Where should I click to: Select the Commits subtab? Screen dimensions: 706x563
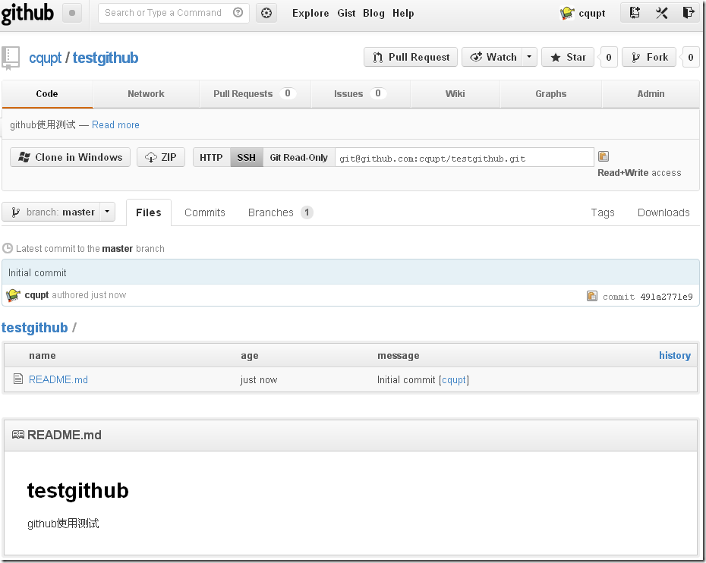(x=205, y=212)
